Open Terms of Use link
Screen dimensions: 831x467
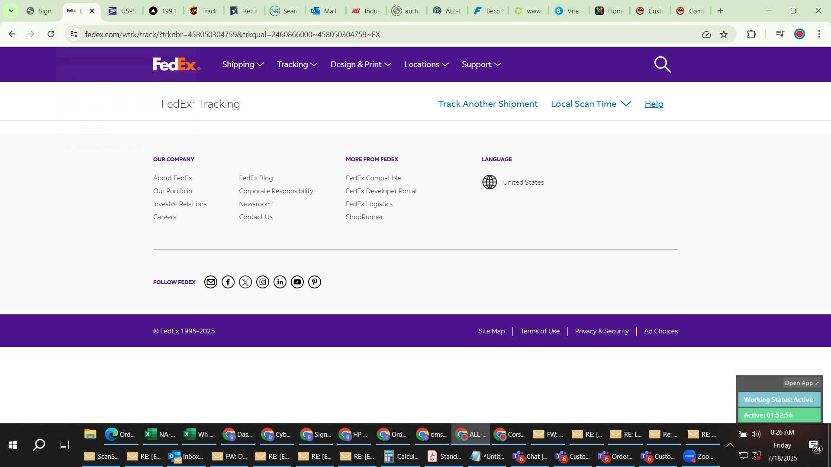point(540,331)
